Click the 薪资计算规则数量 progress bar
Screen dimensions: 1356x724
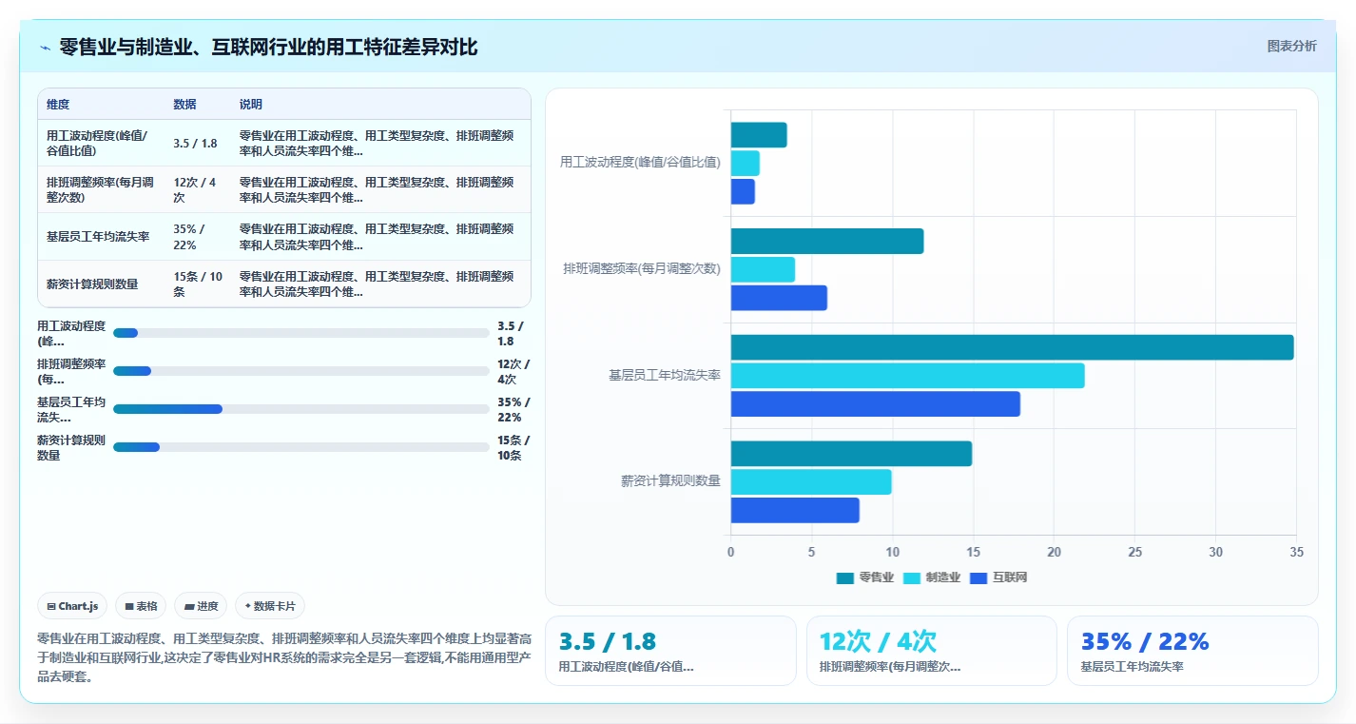click(300, 447)
